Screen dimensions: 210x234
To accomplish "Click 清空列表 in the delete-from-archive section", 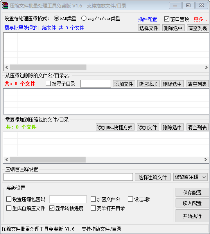I will tap(197, 84).
